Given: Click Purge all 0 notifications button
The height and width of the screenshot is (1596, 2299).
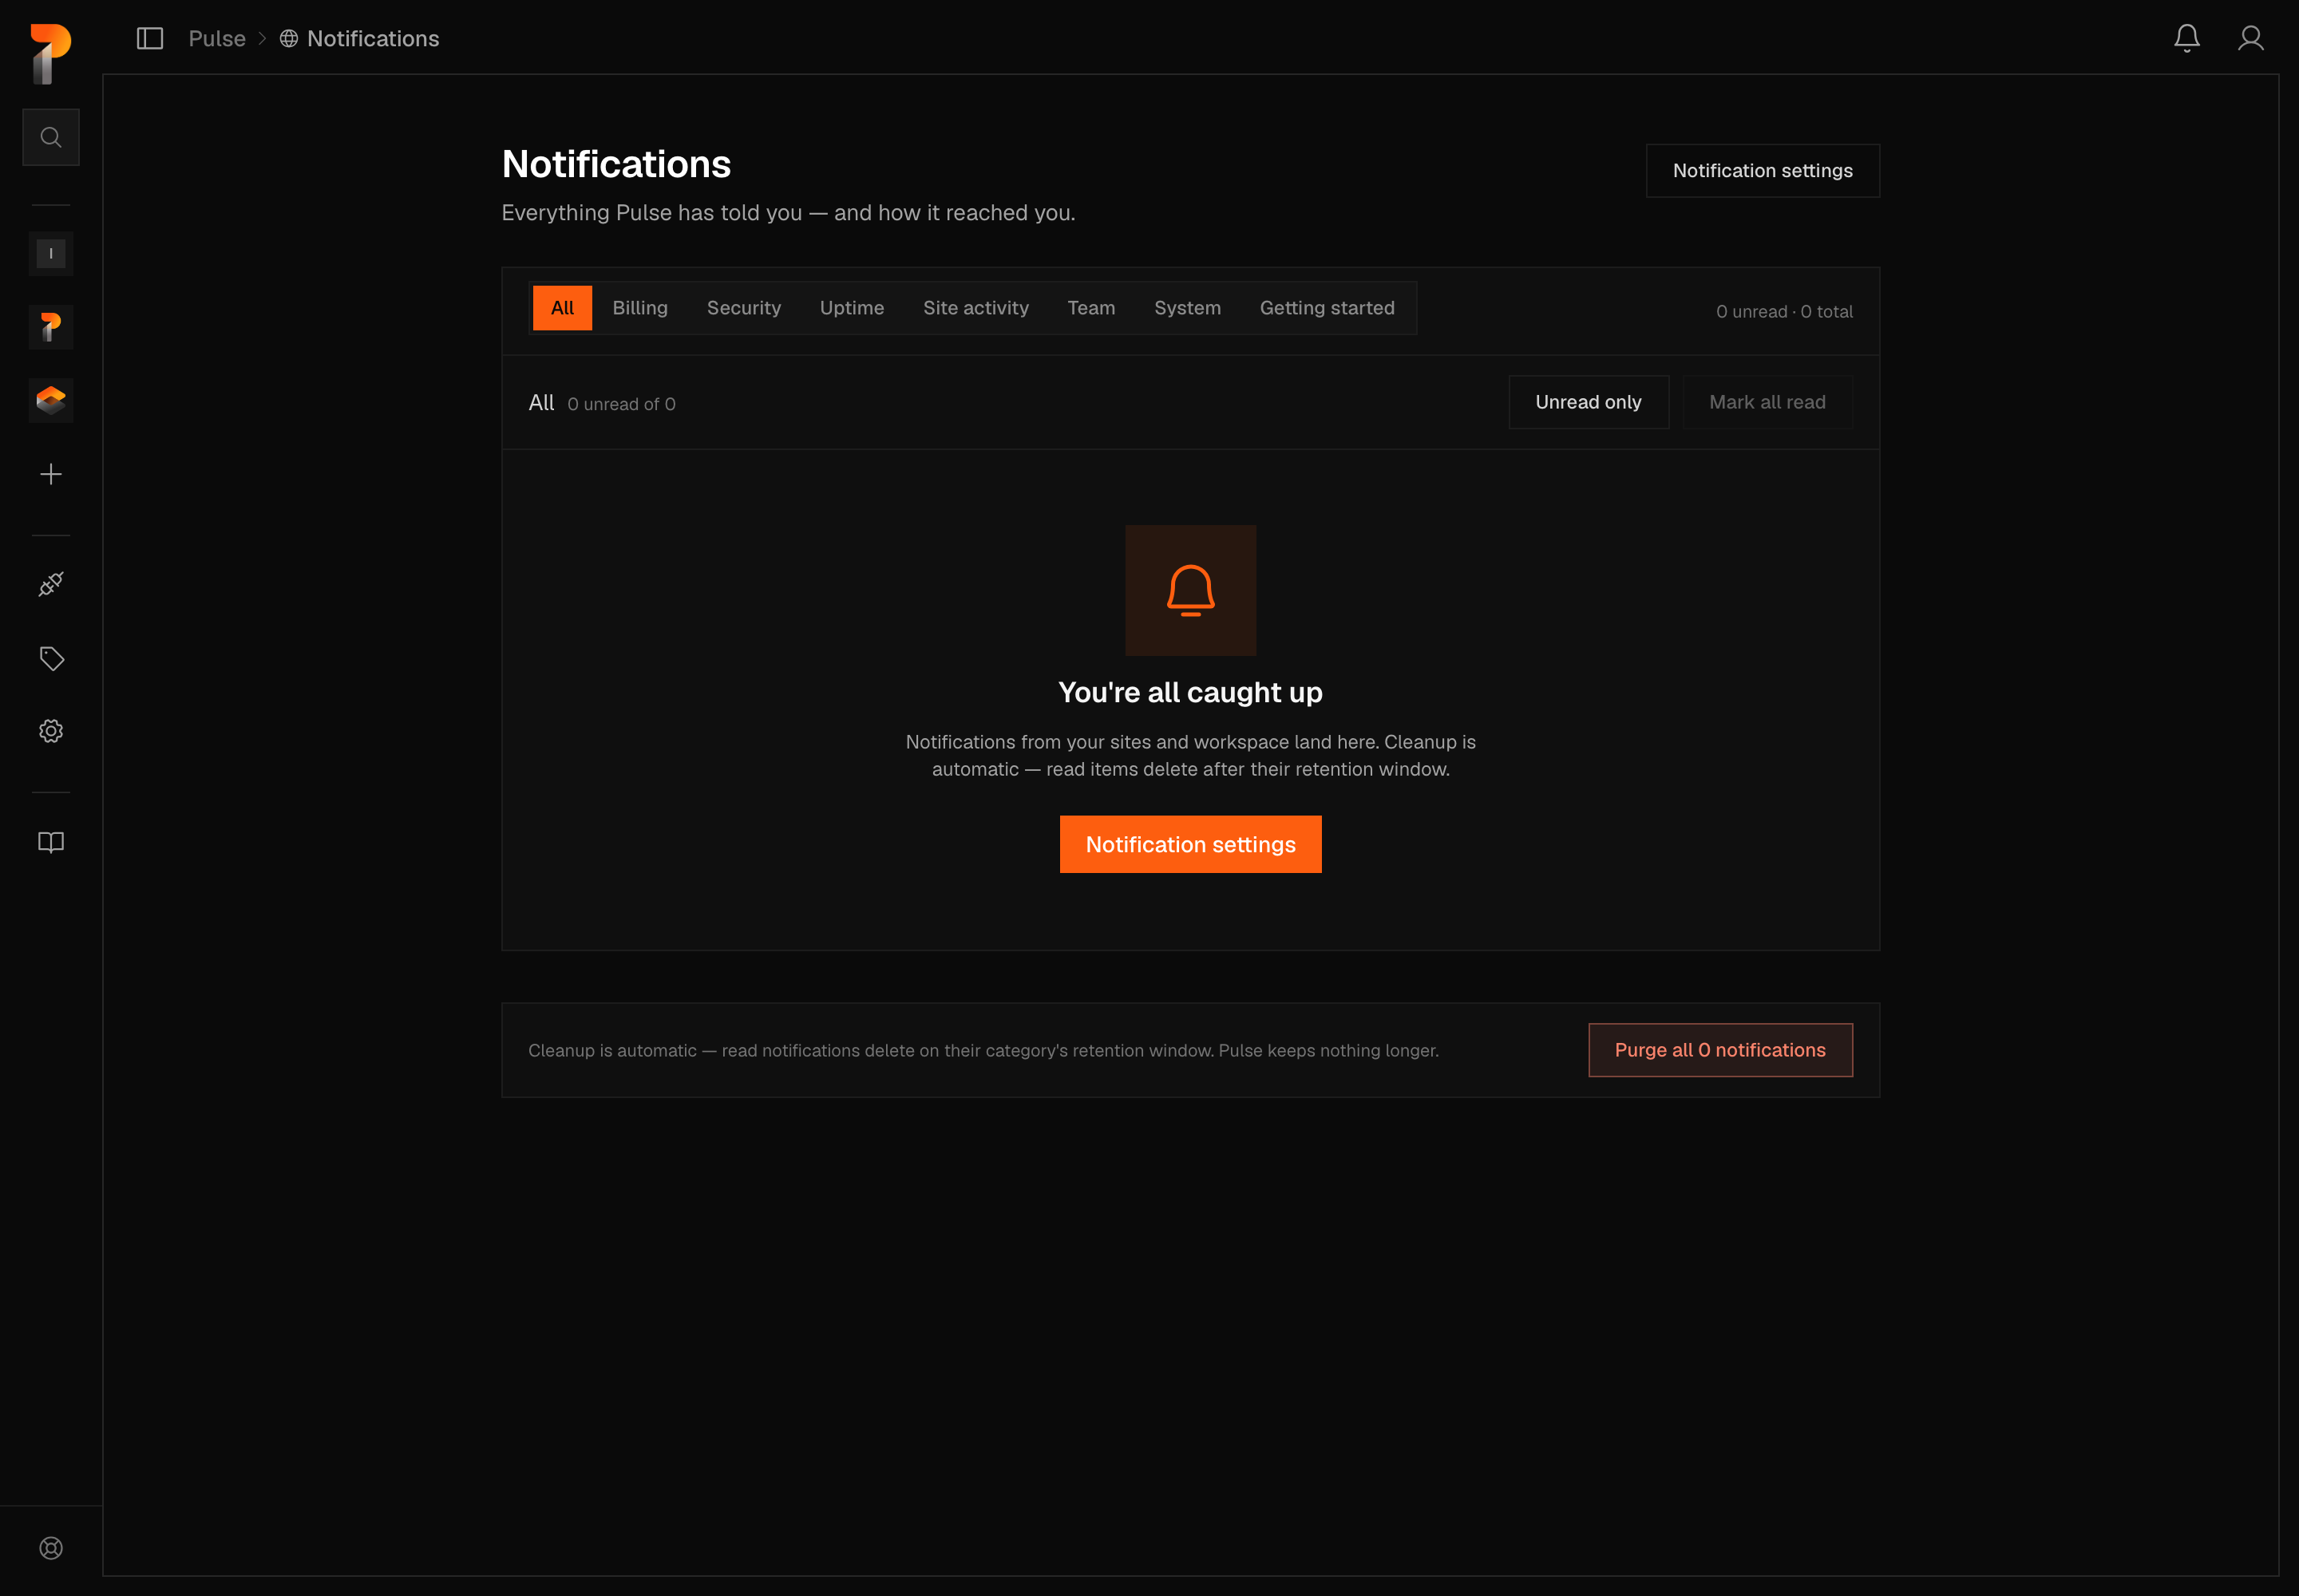Looking at the screenshot, I should [1721, 1050].
